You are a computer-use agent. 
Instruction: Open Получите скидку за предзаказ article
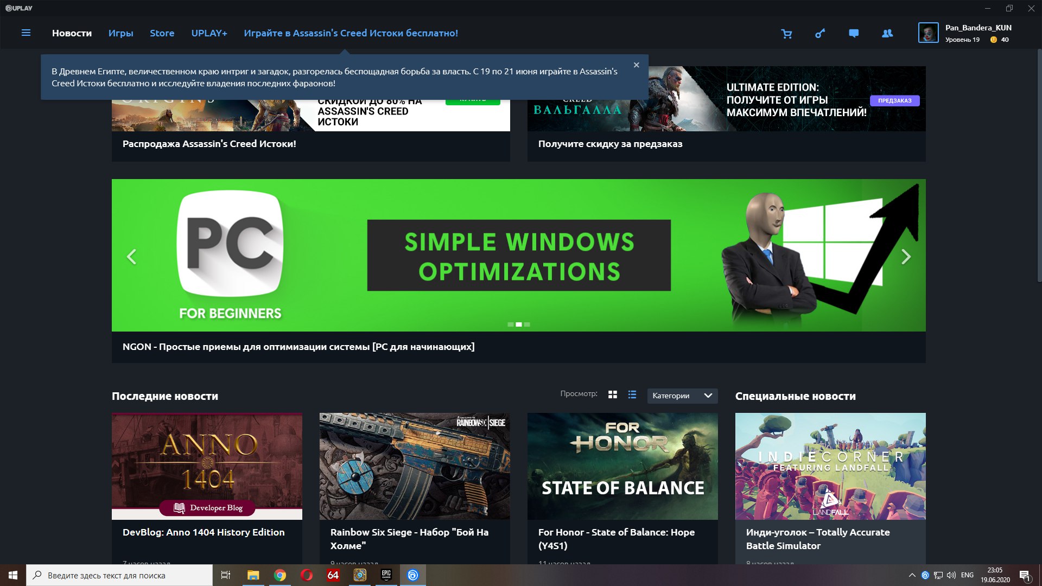610,144
